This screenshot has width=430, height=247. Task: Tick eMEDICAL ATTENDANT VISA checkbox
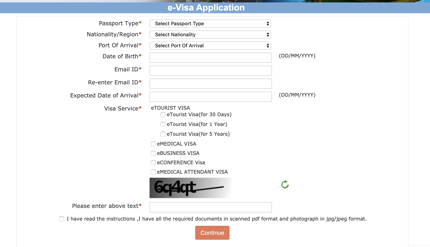coord(153,172)
